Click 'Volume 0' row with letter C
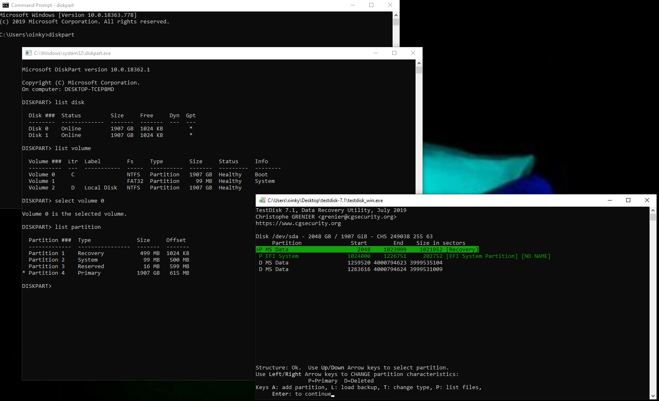The height and width of the screenshot is (401, 659). tap(148, 175)
